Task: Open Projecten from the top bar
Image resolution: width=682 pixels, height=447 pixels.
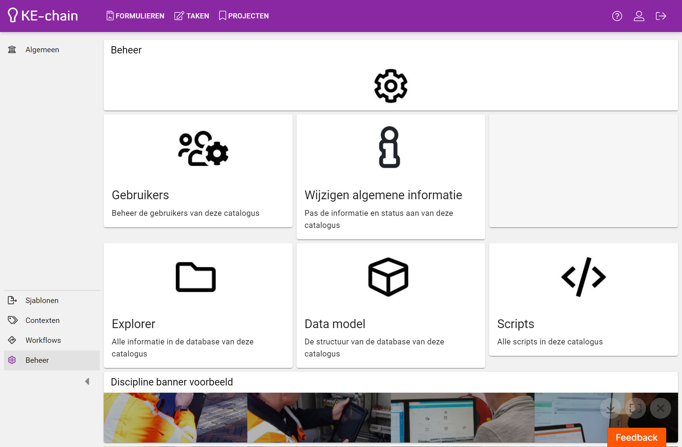Action: pos(244,16)
